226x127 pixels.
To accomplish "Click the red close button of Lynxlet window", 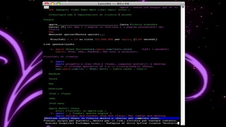I will pos(47,4).
